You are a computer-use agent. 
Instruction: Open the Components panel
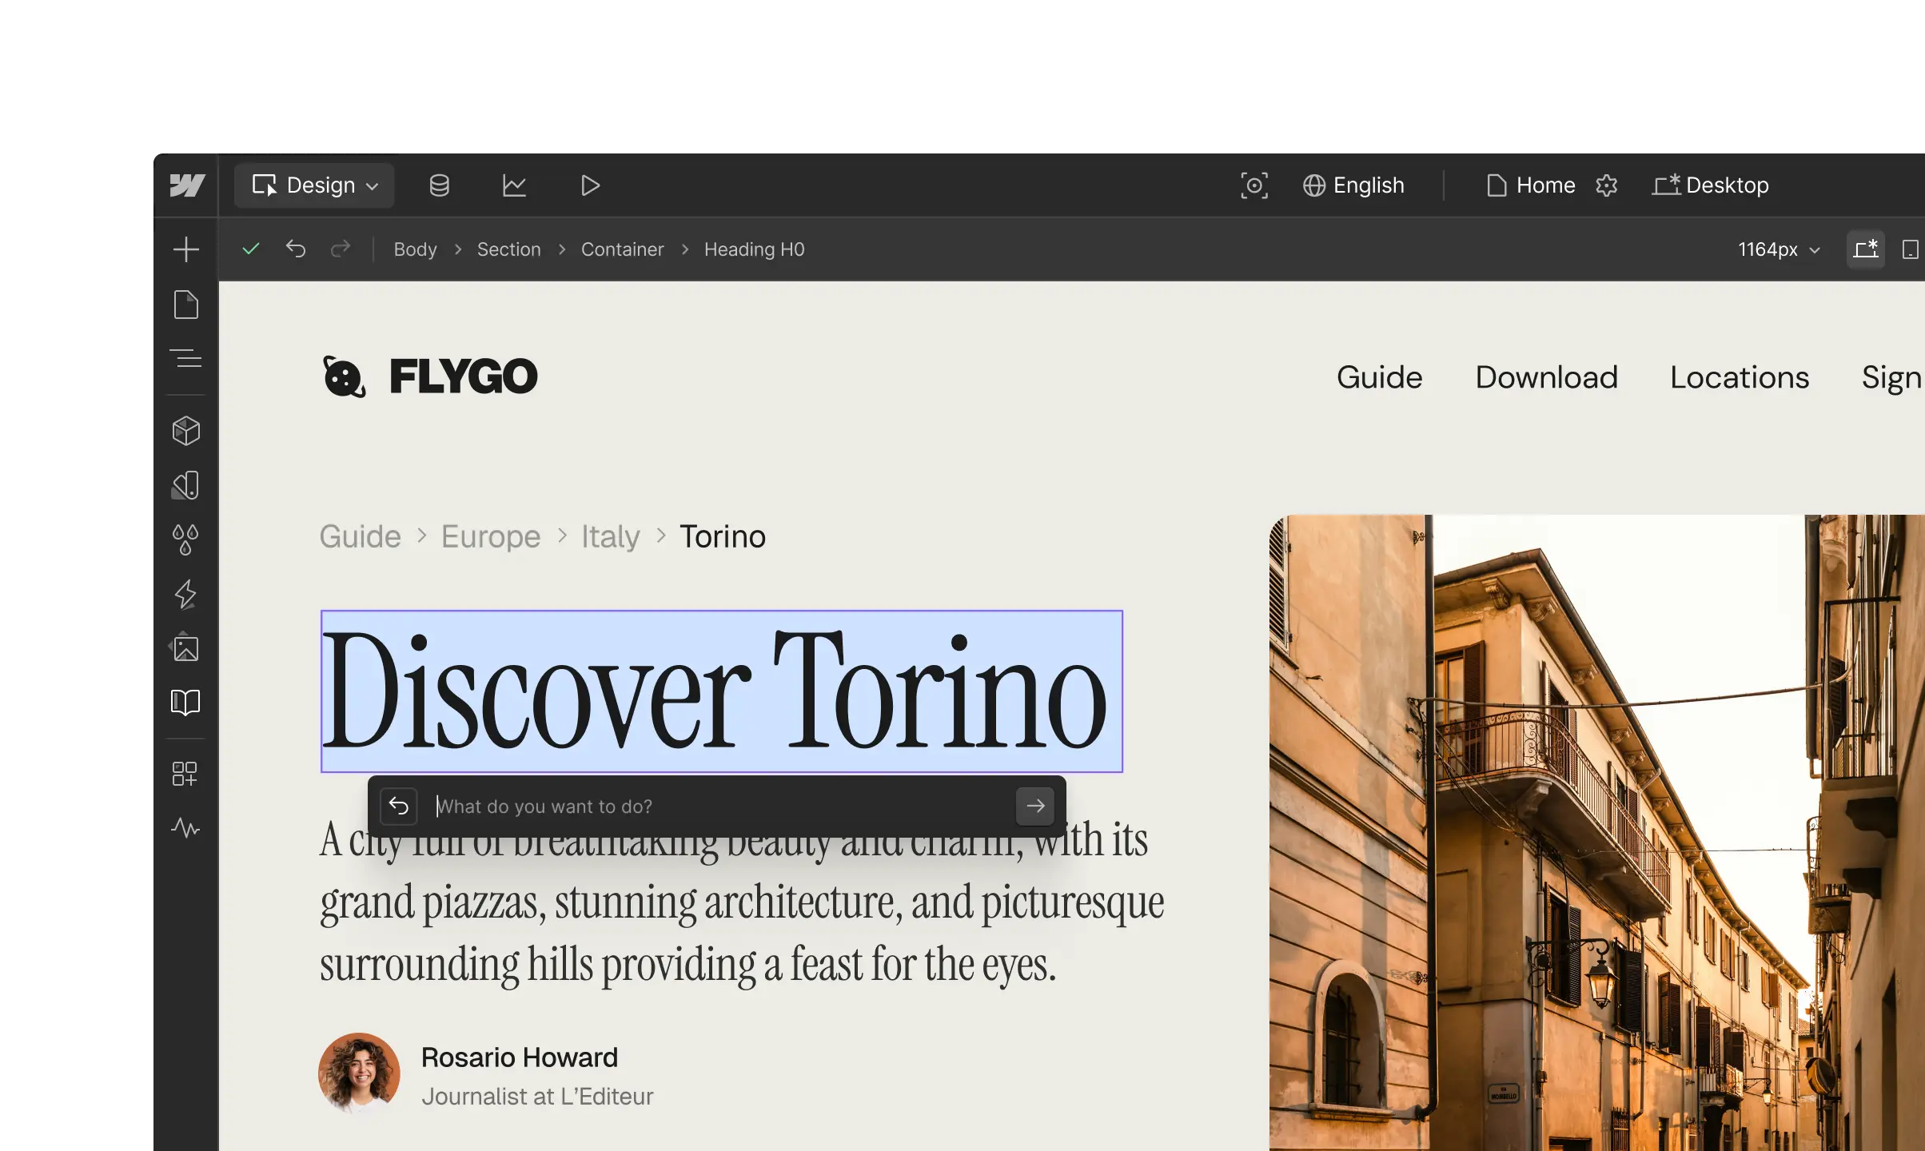coord(185,430)
